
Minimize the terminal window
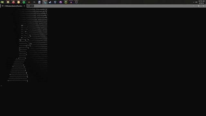click(193, 6)
